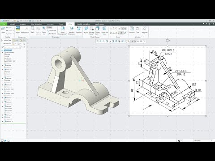
Task: Expand Extrude 1 in model tree
Action: coord(3,65)
